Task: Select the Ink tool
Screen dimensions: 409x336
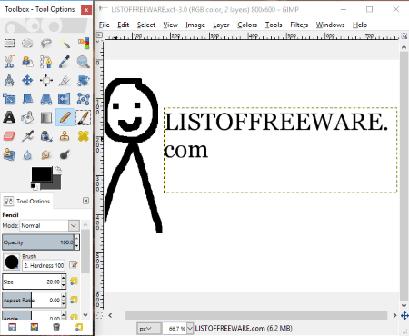Action: [46, 136]
